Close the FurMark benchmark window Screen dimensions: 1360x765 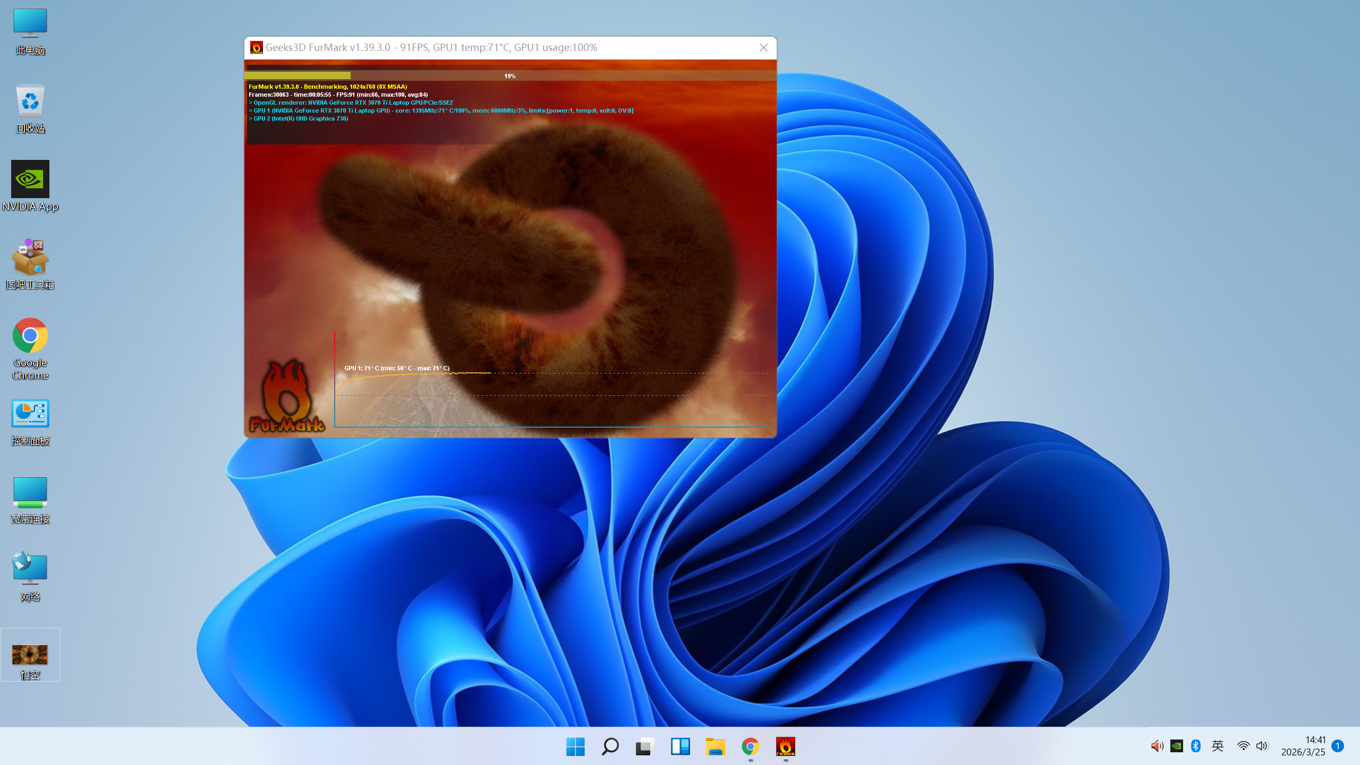763,48
